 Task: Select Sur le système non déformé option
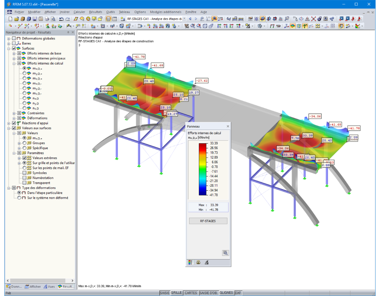[x=19, y=198]
